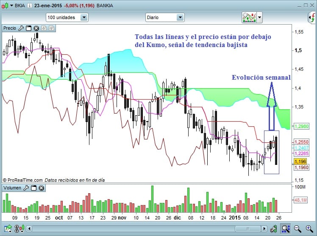The image size is (317, 236).
Task: Move the Precio panel up with arrow icon
Action: coord(52,28)
